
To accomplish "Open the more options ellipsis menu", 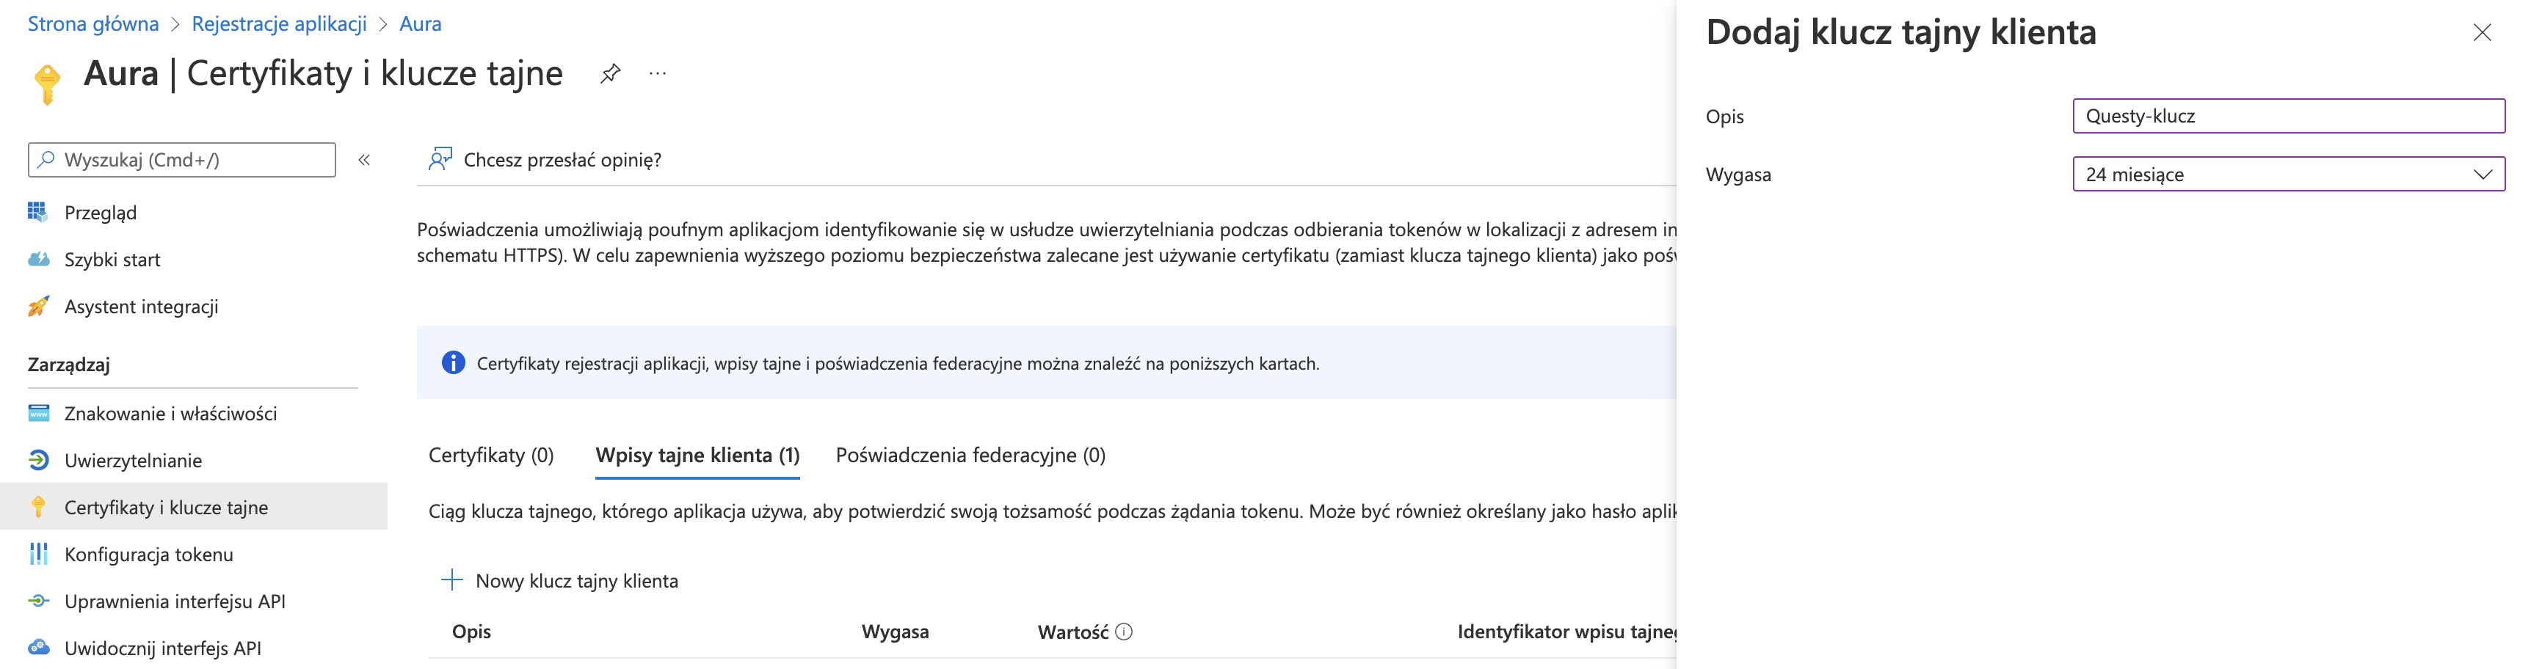I will click(657, 73).
